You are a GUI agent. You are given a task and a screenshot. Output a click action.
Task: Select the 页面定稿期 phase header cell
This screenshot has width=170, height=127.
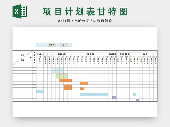click(112, 54)
